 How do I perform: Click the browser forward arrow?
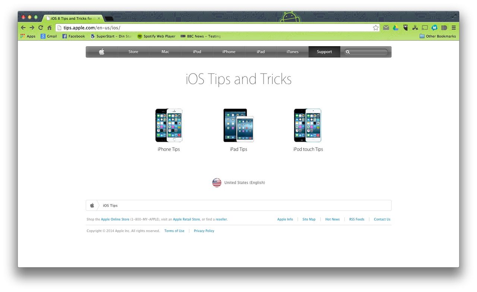click(x=32, y=28)
